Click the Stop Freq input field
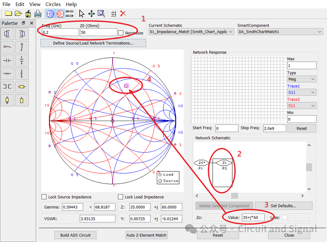The height and width of the screenshot is (242, 327). coord(274,128)
